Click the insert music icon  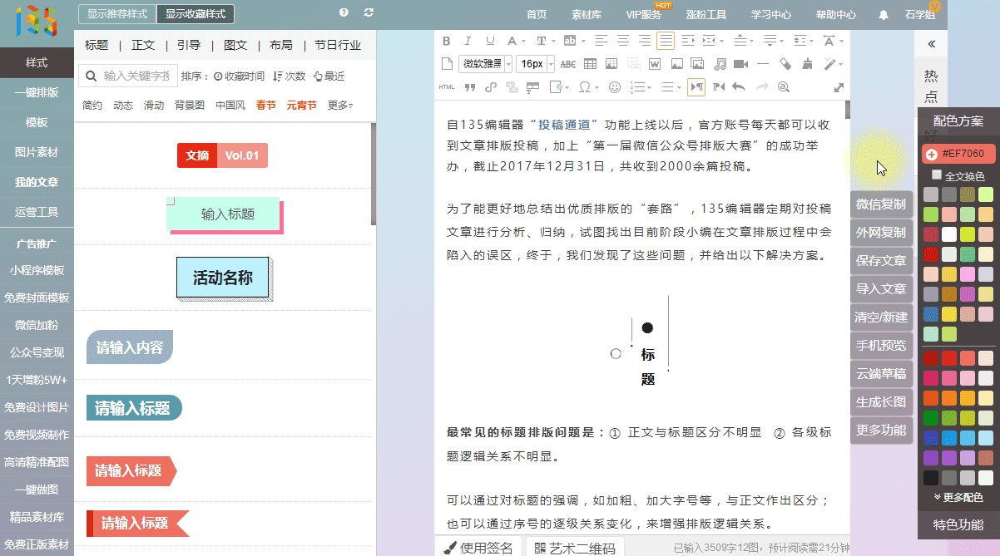tap(720, 64)
